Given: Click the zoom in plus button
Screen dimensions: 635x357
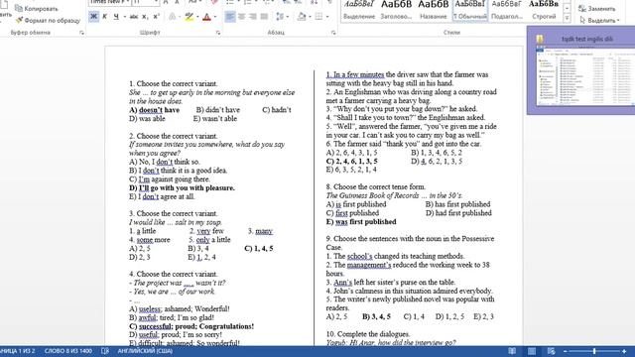Looking at the screenshot, I should coord(624,351).
